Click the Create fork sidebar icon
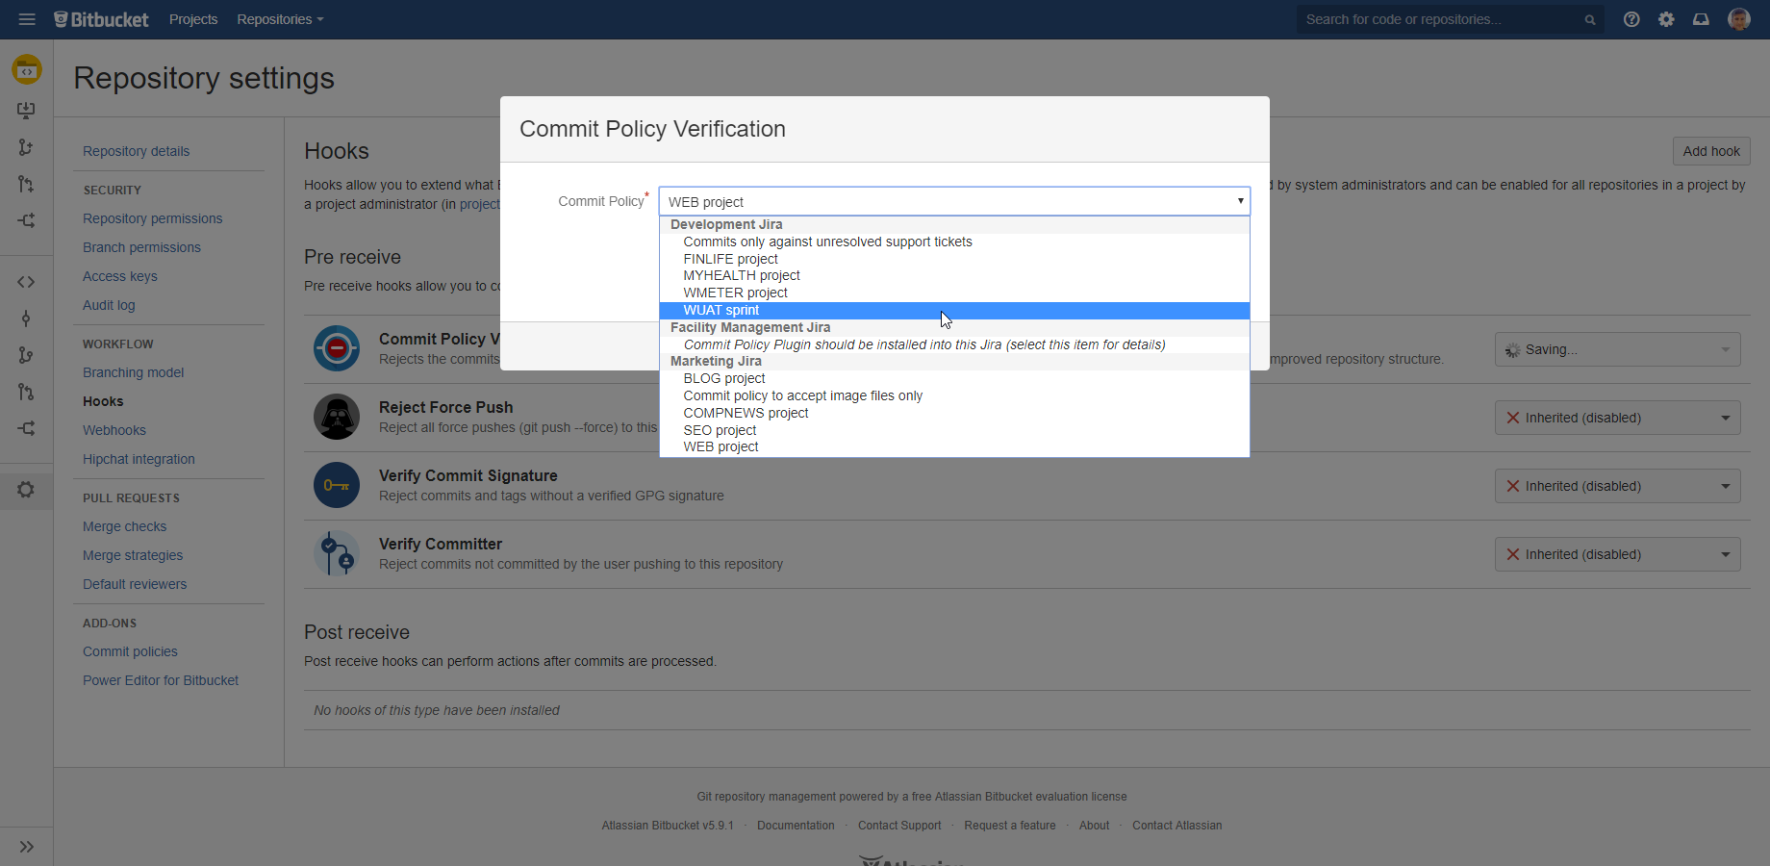1770x866 pixels. click(x=26, y=220)
